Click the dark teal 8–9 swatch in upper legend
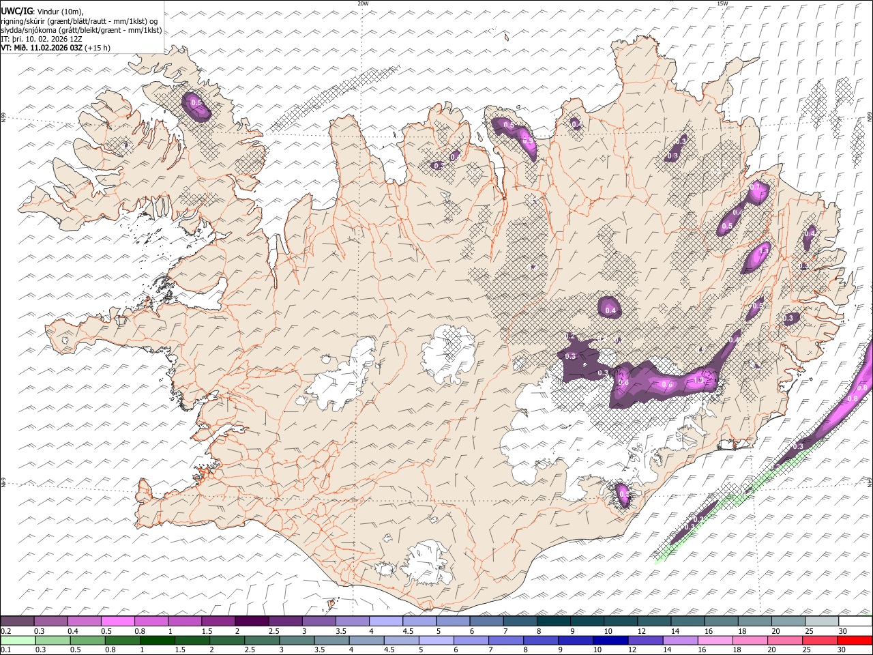Screen dimensions: 873x655 (553, 621)
